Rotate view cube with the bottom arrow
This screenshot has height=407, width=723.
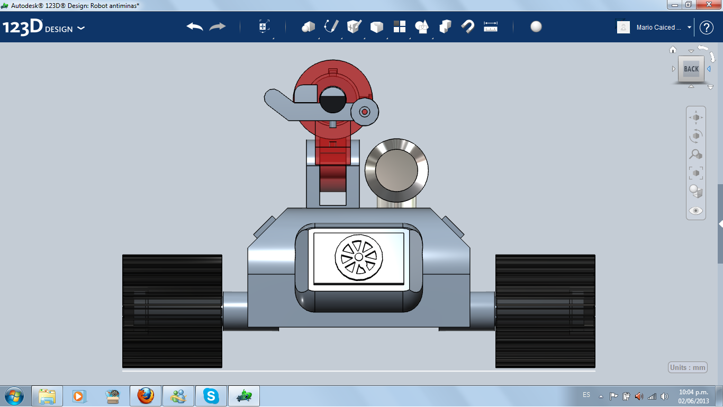(x=691, y=86)
